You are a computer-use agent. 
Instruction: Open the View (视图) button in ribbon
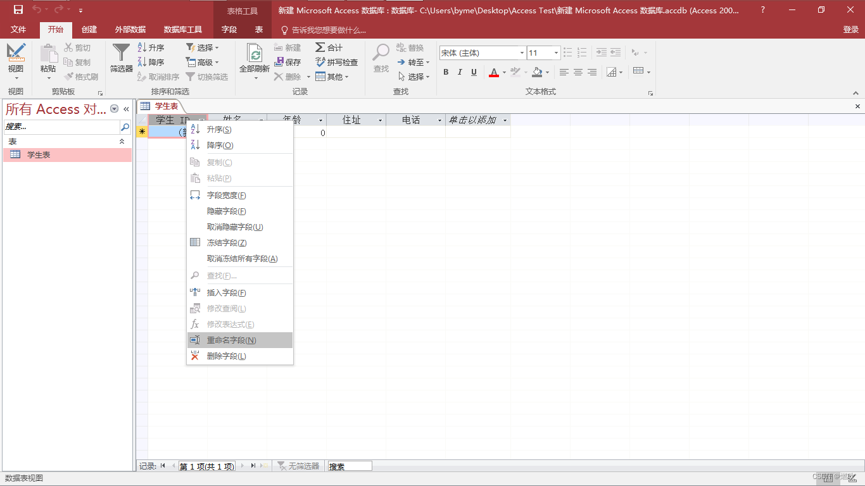coord(16,61)
